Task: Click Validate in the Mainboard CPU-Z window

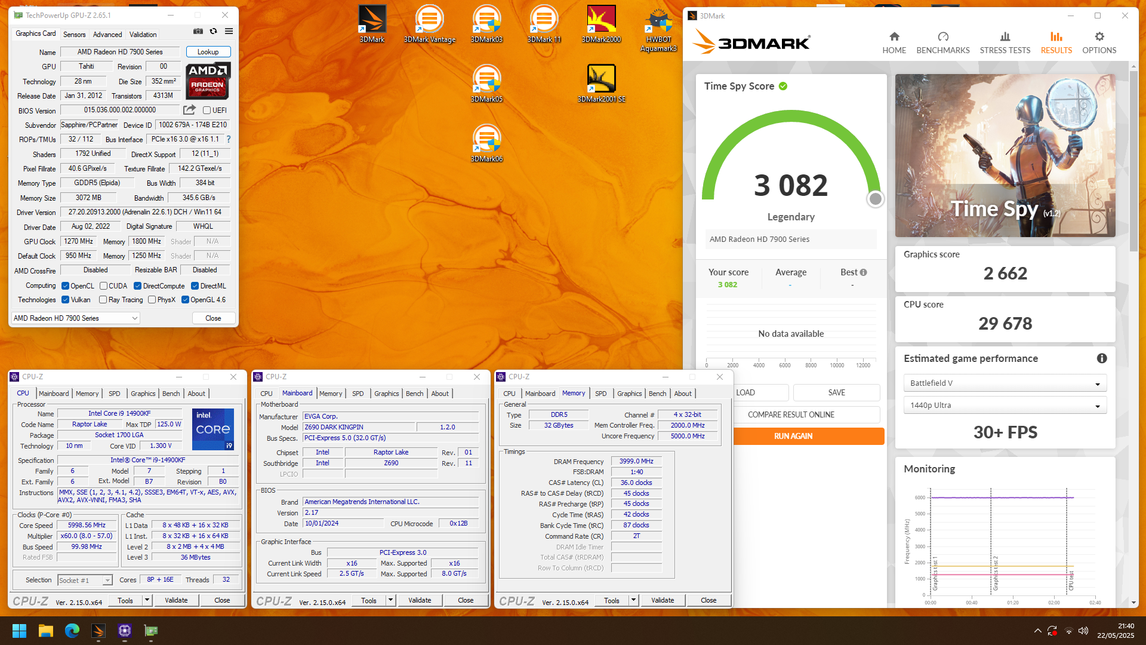Action: pos(420,600)
